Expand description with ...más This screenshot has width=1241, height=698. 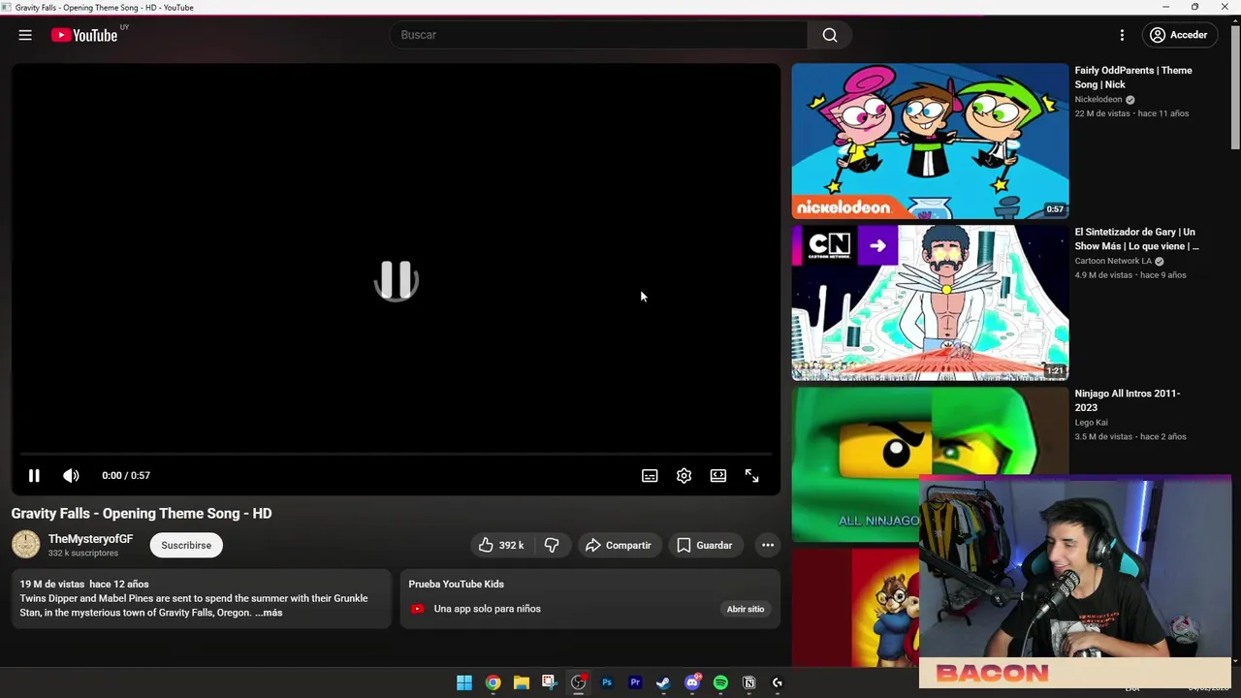[269, 613]
